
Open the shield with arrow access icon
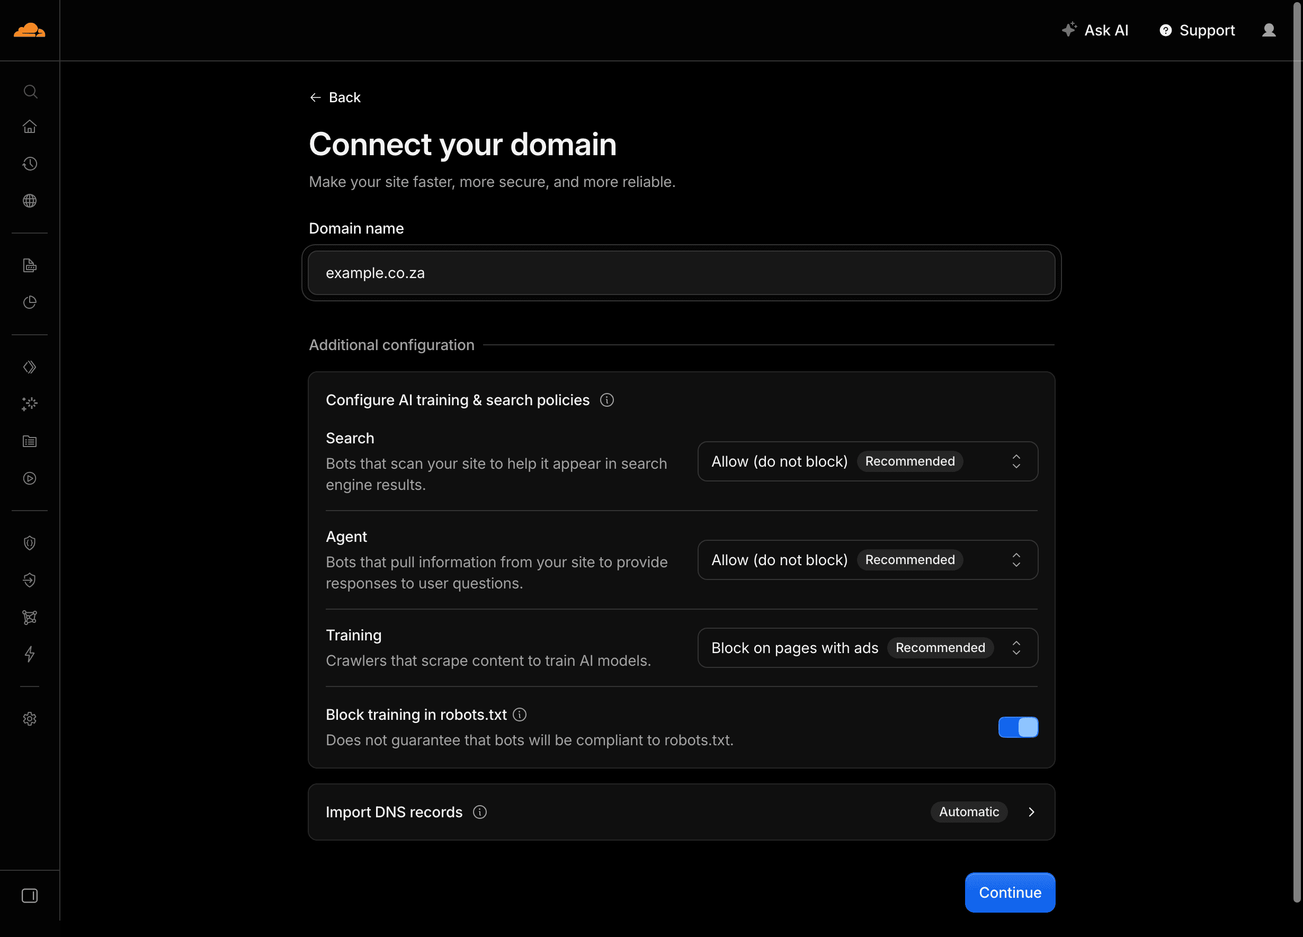[30, 580]
